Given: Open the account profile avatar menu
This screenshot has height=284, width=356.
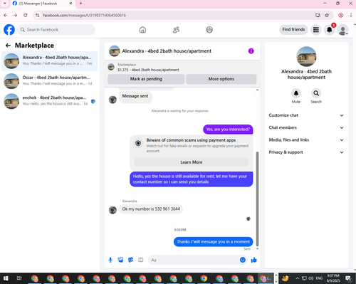Looking at the screenshot, I should point(343,30).
